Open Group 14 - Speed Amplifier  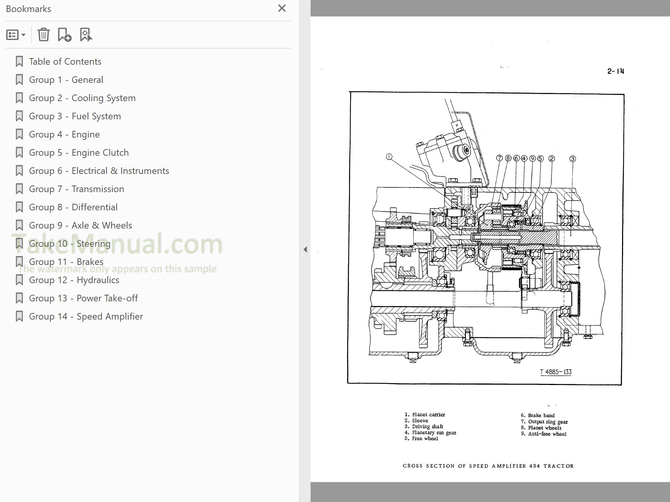click(x=86, y=316)
